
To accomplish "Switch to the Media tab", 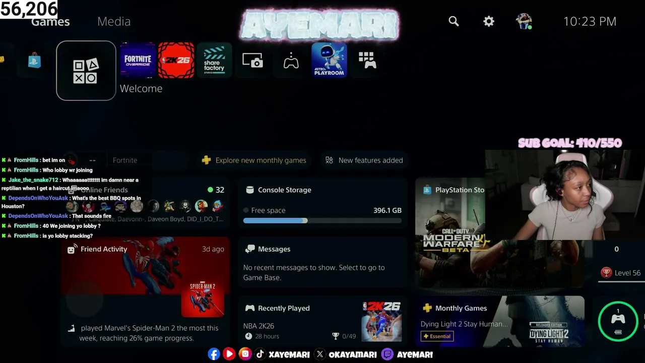I will pyautogui.click(x=114, y=21).
